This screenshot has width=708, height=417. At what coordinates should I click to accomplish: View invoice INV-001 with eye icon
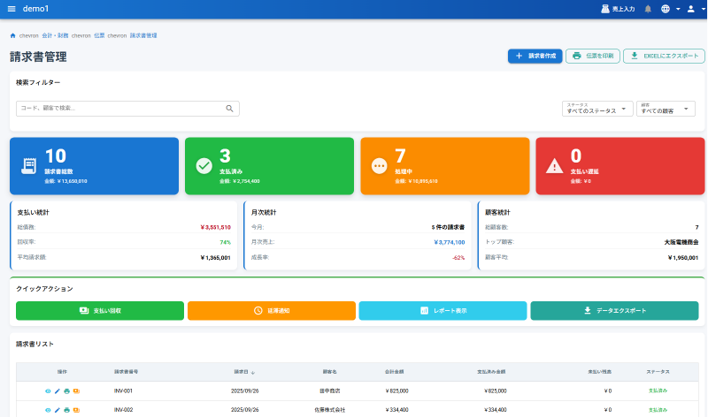[x=48, y=390]
